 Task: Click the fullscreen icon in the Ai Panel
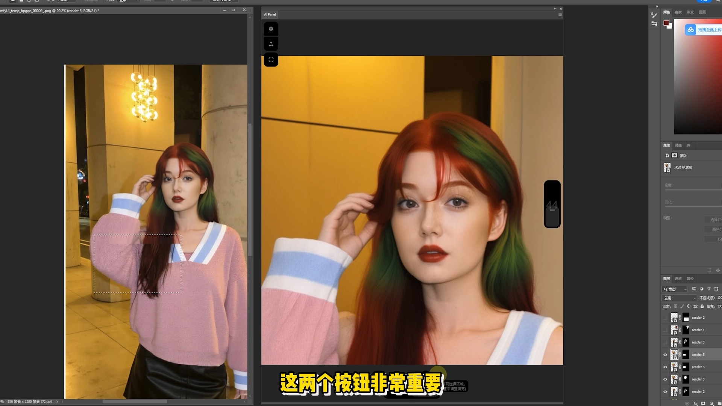[271, 59]
